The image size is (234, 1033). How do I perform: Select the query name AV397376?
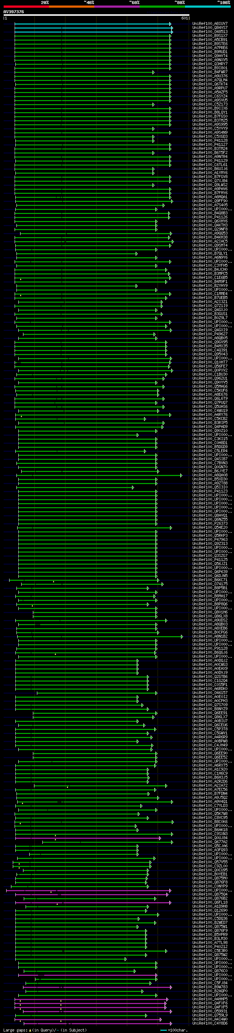[14, 12]
